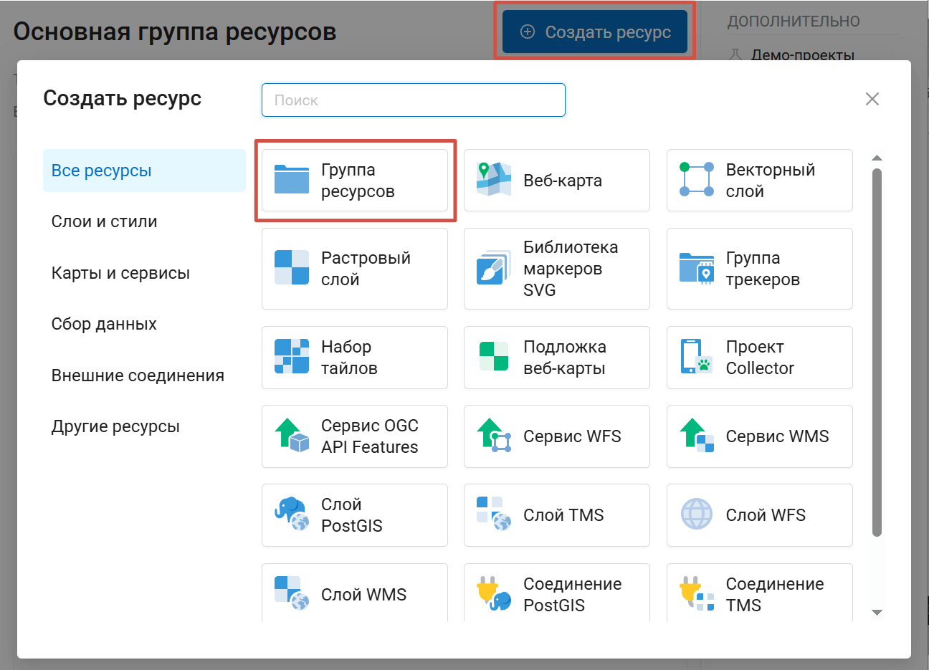
Task: Close the Создать ресурс dialog
Action: pyautogui.click(x=872, y=99)
